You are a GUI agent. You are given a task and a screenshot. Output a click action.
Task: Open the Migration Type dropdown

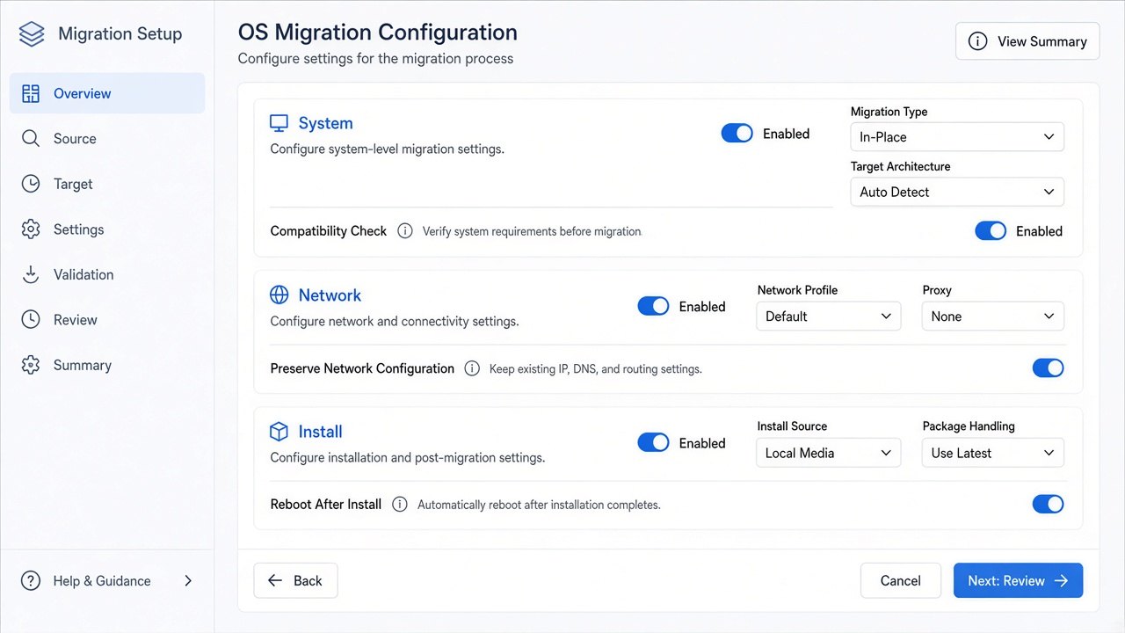(957, 137)
